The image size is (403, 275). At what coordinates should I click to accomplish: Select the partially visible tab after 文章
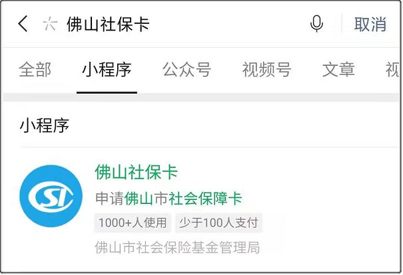pos(392,70)
